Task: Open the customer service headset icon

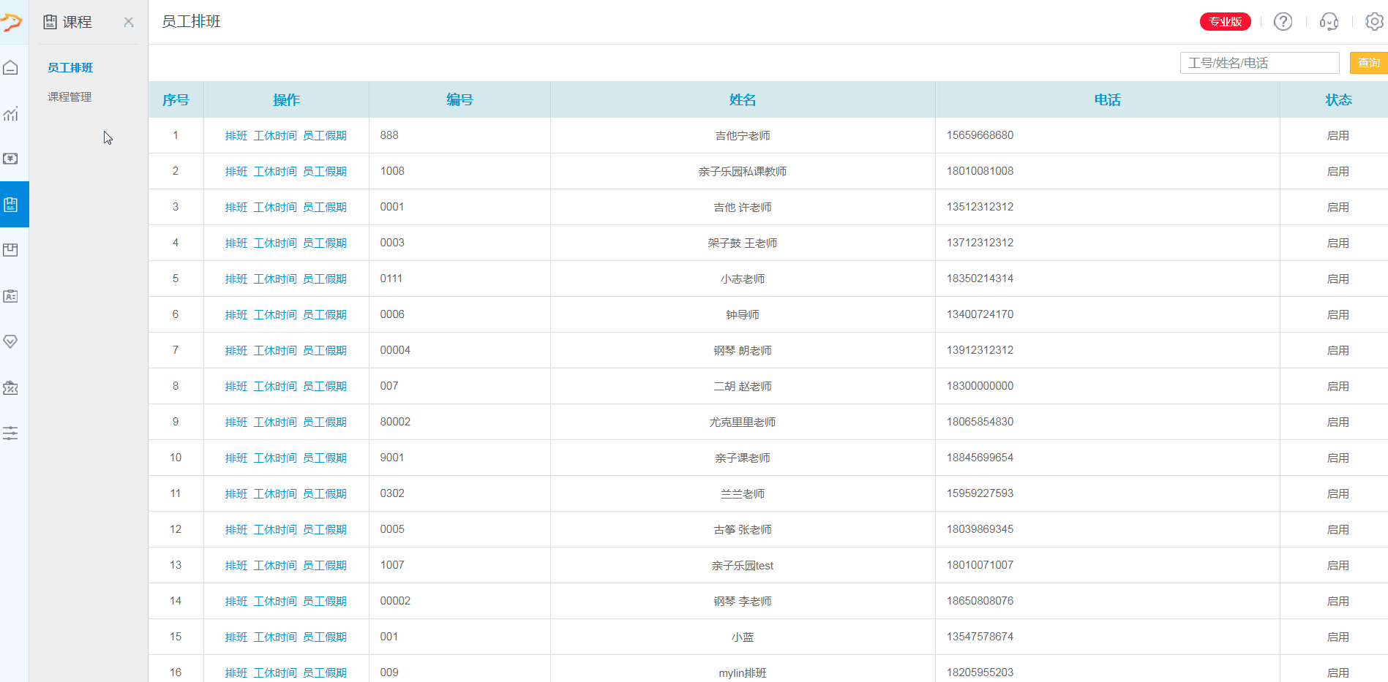Action: [x=1329, y=22]
